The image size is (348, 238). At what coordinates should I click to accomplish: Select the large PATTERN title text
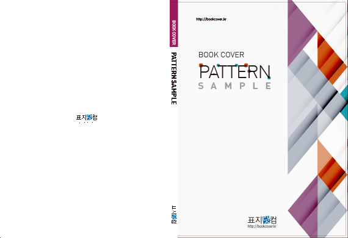tap(234, 71)
